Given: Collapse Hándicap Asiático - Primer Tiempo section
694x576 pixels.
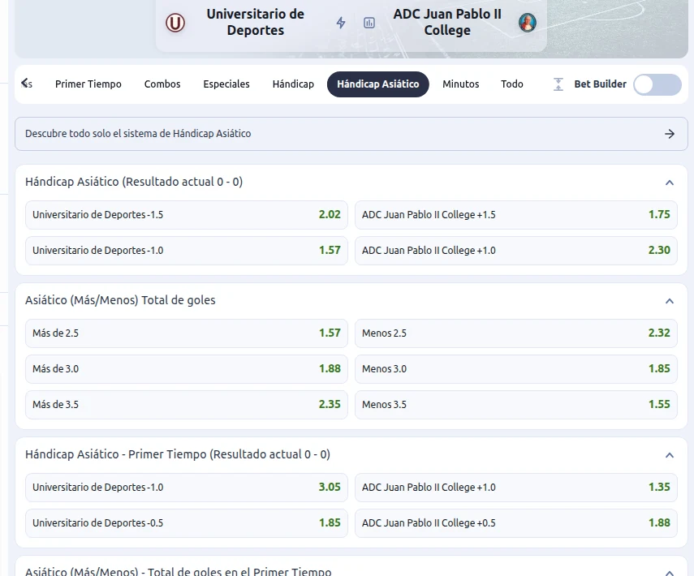Looking at the screenshot, I should pos(670,455).
